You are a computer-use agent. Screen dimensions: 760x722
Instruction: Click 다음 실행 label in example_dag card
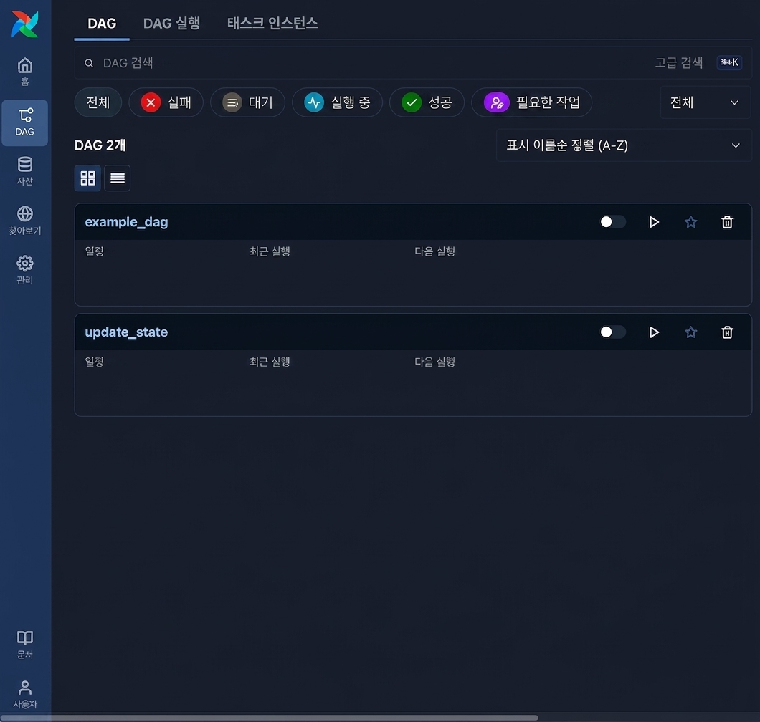pos(434,251)
